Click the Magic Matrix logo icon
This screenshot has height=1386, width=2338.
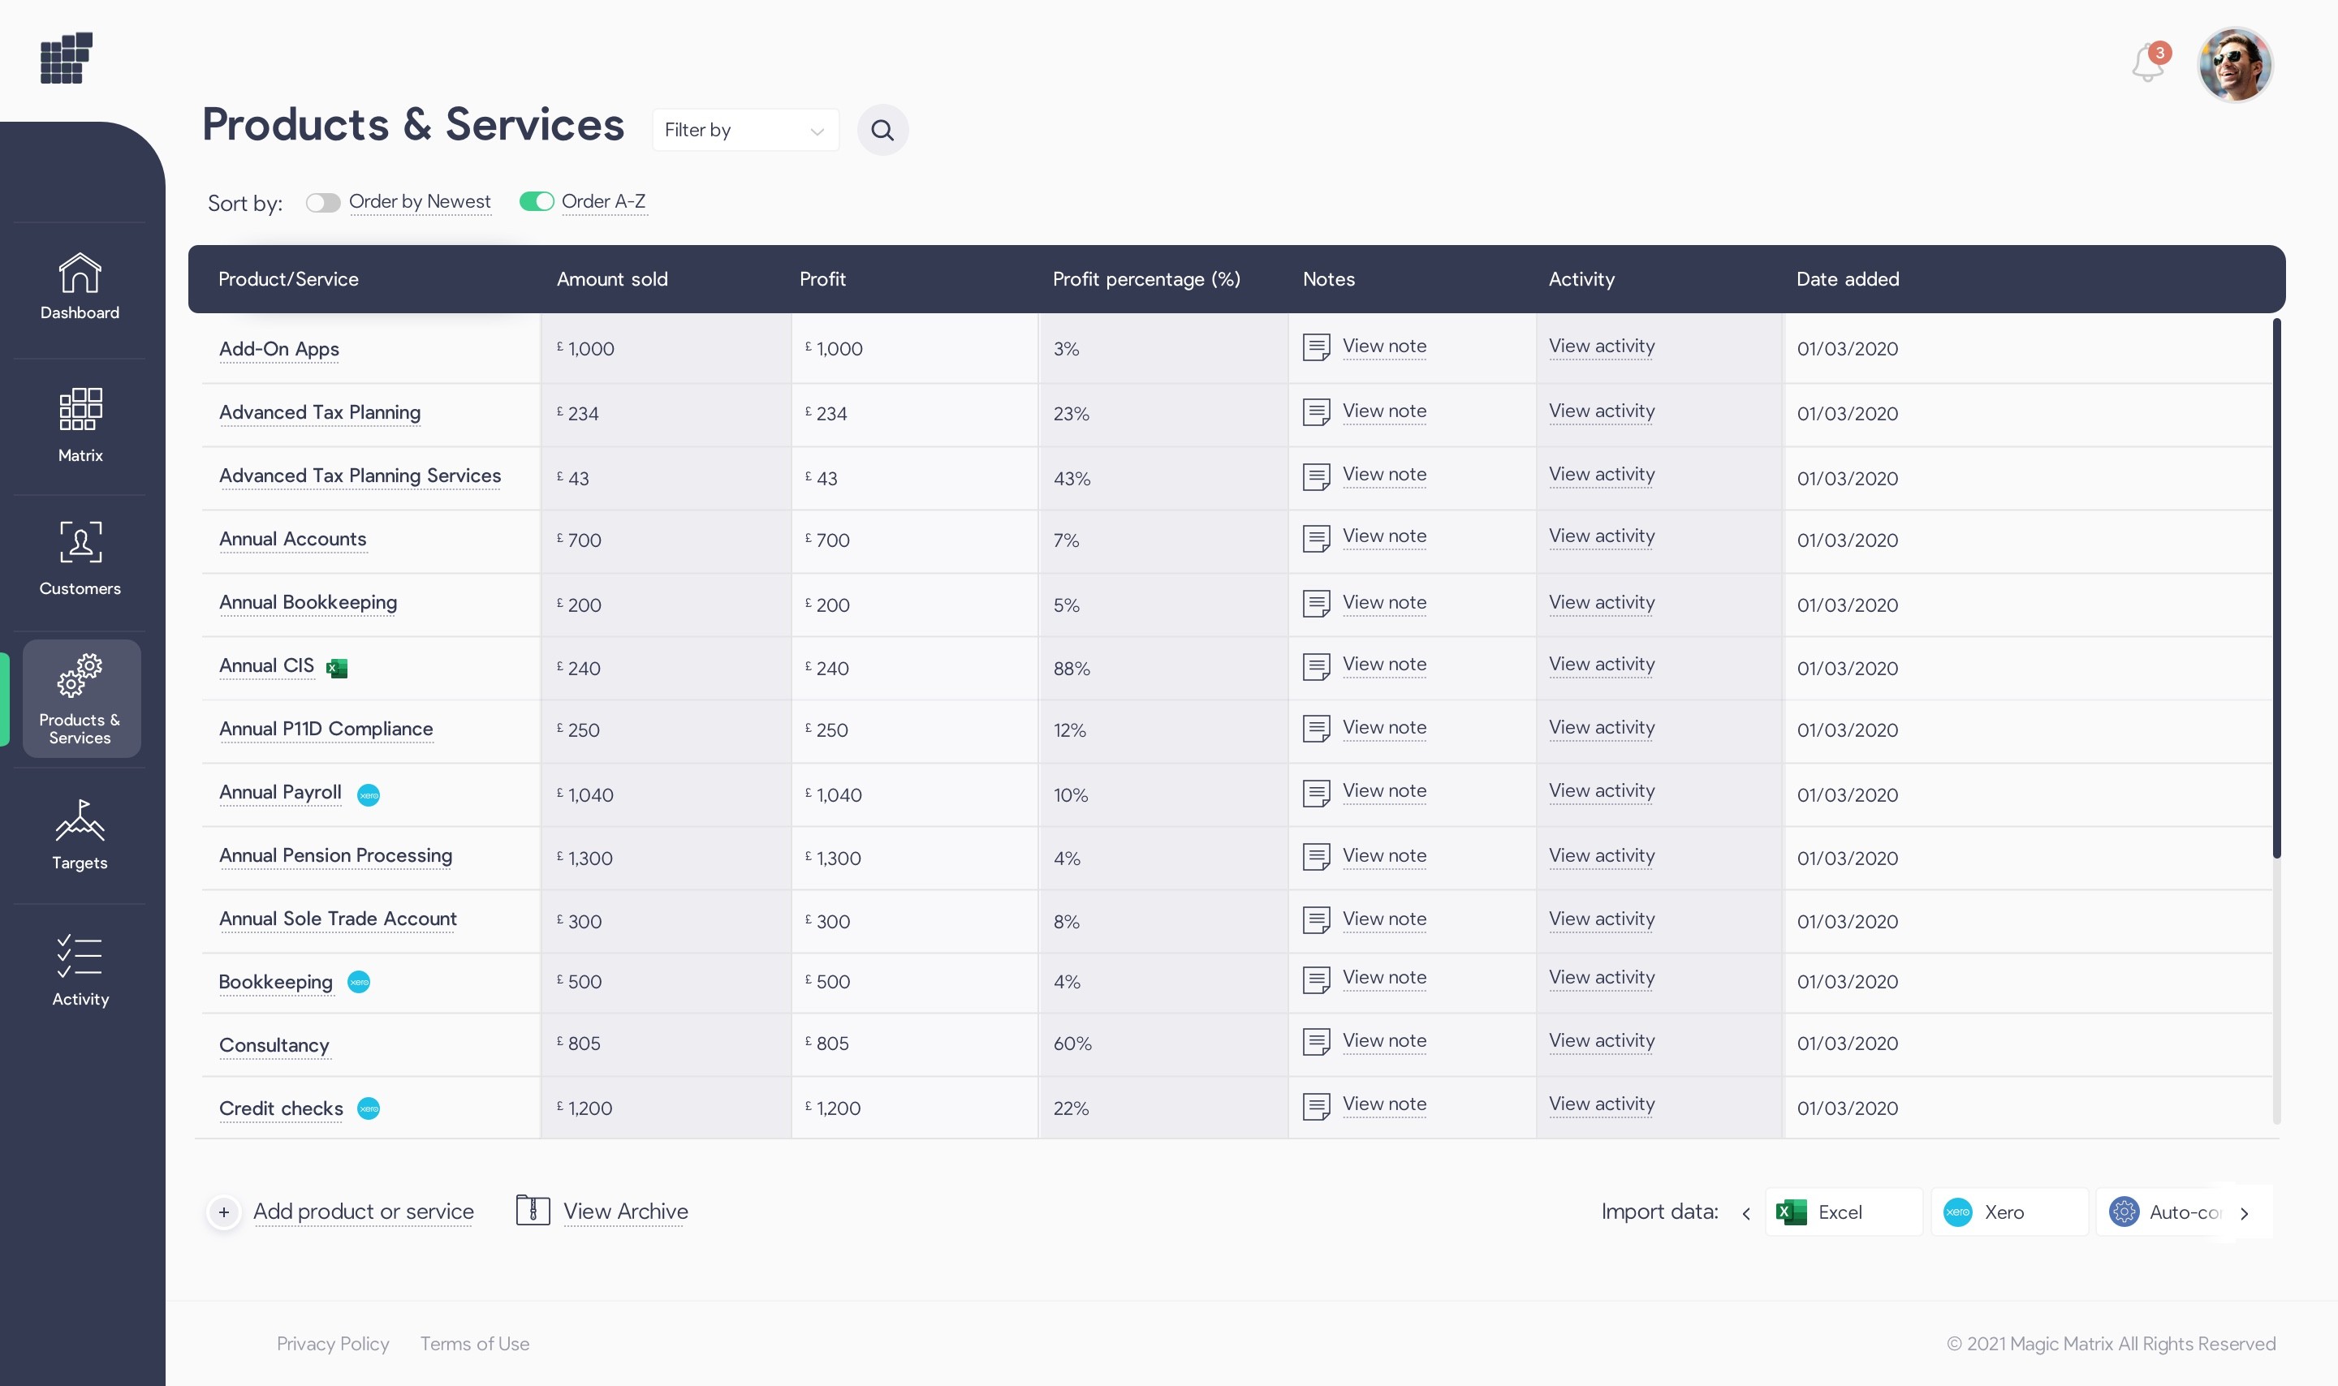[67, 58]
